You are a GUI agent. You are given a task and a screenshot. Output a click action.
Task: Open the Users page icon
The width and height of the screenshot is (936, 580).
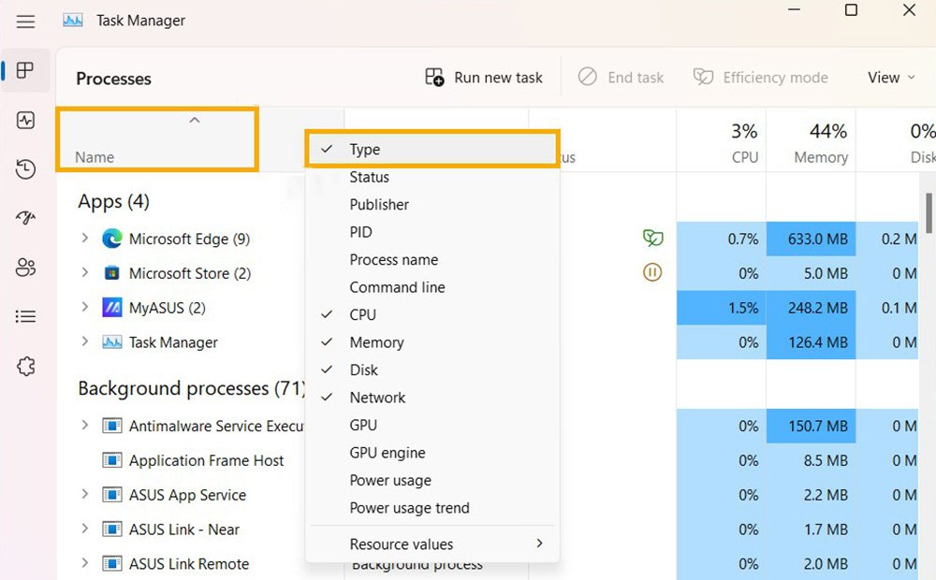point(25,267)
